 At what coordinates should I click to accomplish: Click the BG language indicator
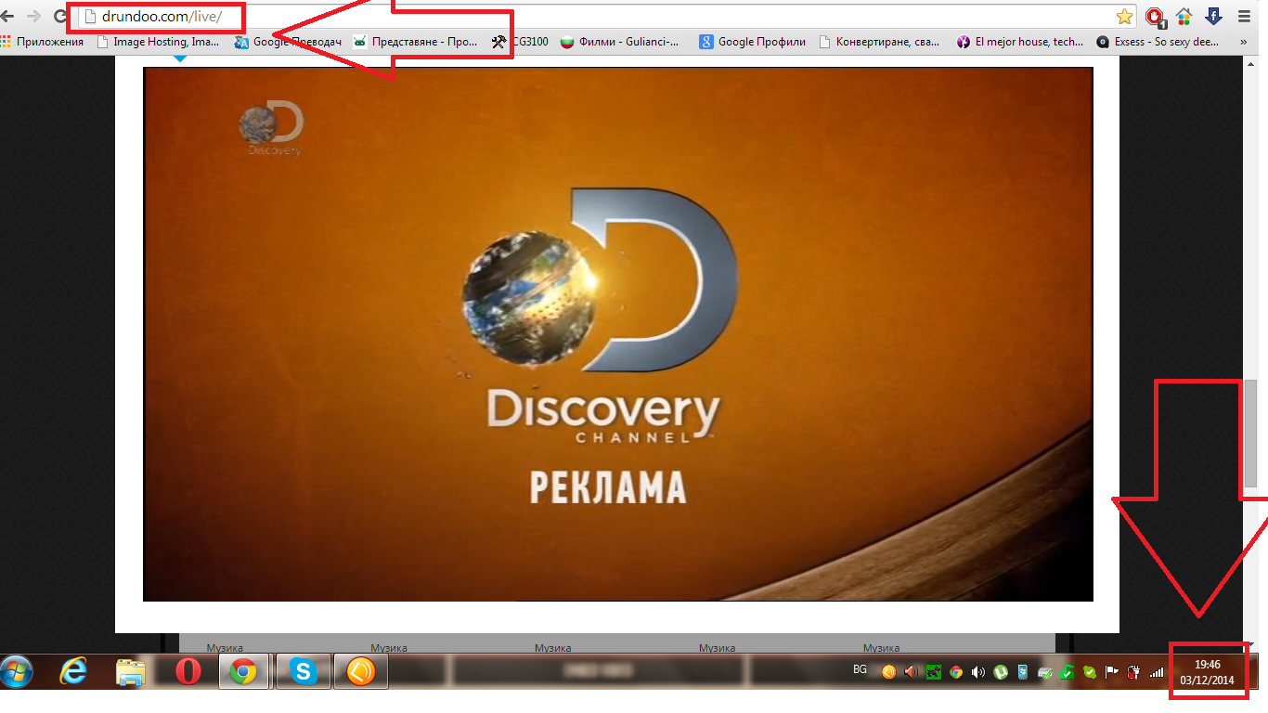(860, 669)
